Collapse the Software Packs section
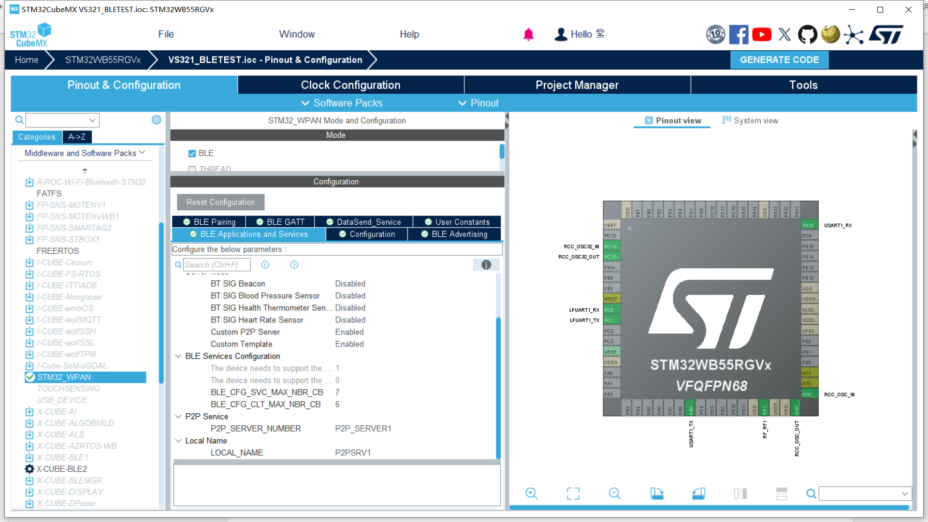This screenshot has height=522, width=928. coord(305,103)
